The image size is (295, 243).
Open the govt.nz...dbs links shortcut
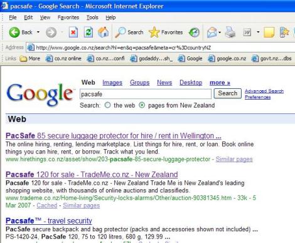click(x=271, y=59)
